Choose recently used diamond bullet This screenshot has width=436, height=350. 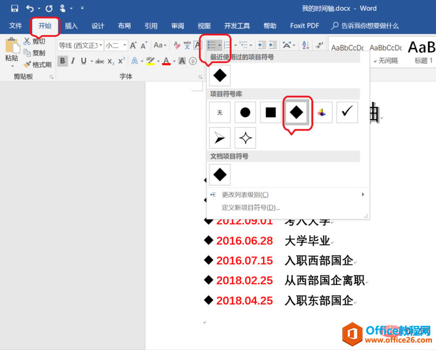[x=220, y=75]
